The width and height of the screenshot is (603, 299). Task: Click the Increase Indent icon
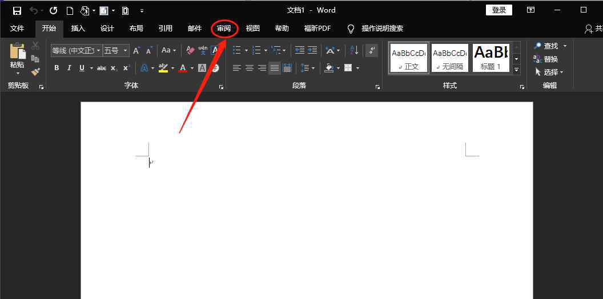(x=312, y=50)
